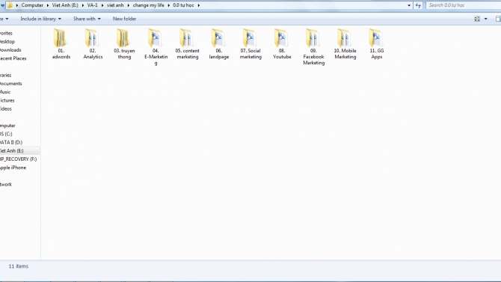Select HP_RECOVERY (F:) drive in navigation pane

[18, 159]
